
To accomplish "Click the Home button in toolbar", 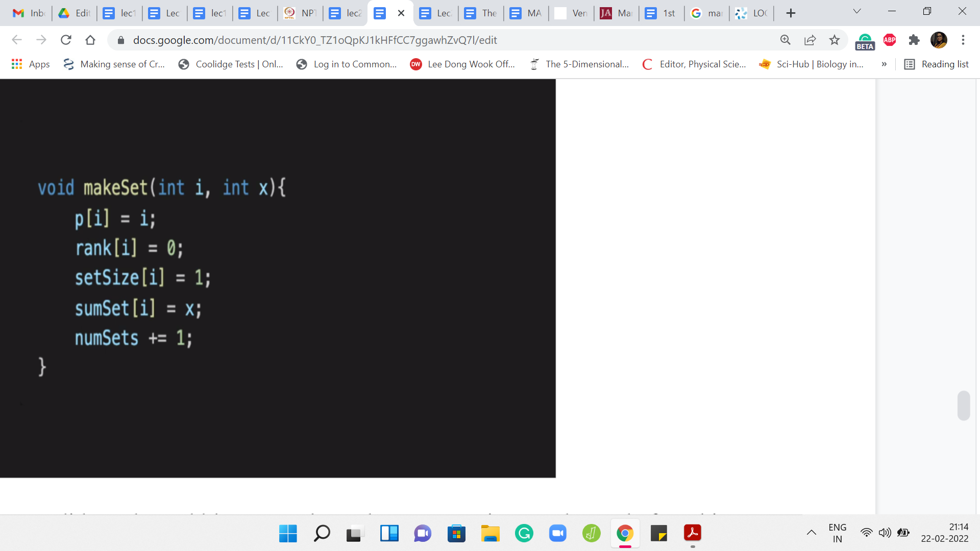I will [90, 40].
